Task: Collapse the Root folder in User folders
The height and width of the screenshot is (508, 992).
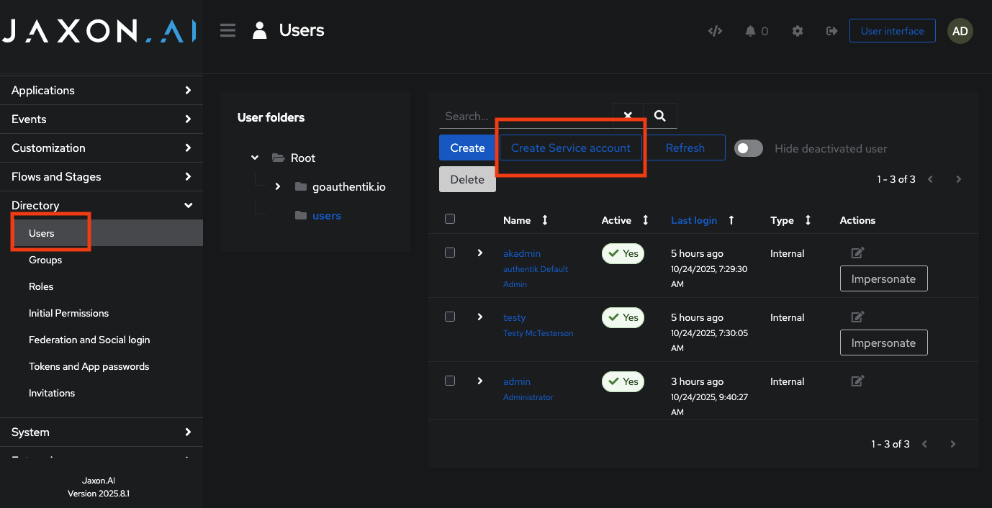Action: pos(254,157)
